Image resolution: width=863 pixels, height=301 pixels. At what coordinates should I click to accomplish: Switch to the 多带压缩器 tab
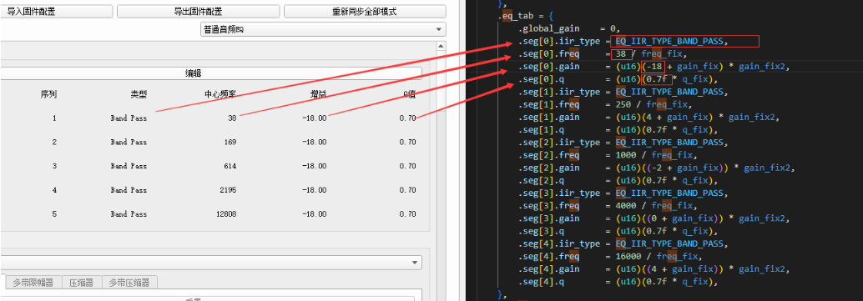tap(129, 283)
